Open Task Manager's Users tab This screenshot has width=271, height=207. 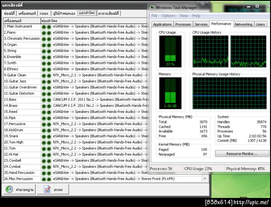pyautogui.click(x=260, y=24)
